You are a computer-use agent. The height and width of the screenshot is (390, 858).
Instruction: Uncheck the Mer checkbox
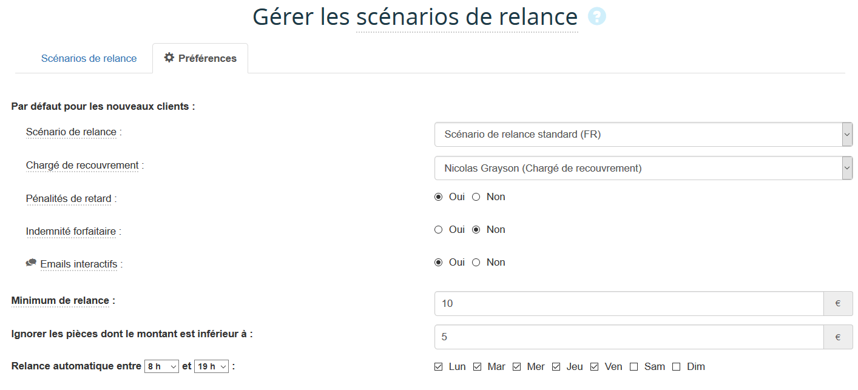[517, 367]
